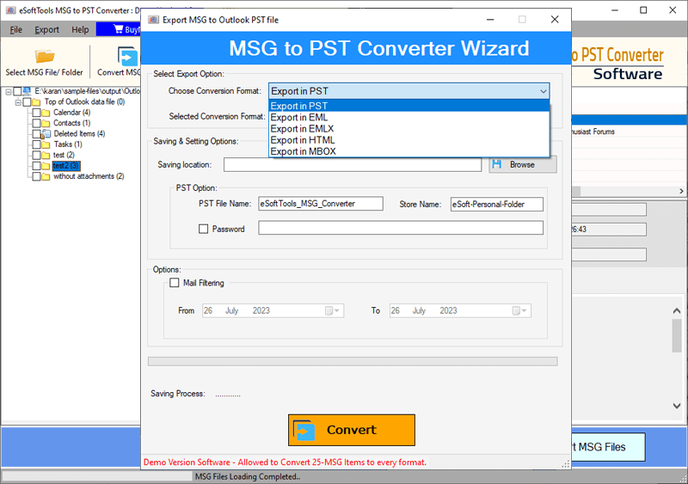The width and height of the screenshot is (688, 484).
Task: Click the To date field year value
Action: coord(448,310)
